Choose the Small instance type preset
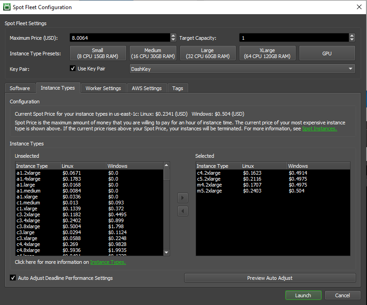The height and width of the screenshot is (305, 367). [98, 53]
